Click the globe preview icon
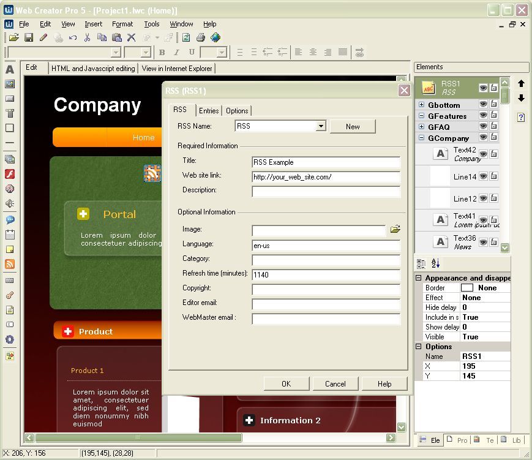The width and height of the screenshot is (532, 460). (215, 37)
